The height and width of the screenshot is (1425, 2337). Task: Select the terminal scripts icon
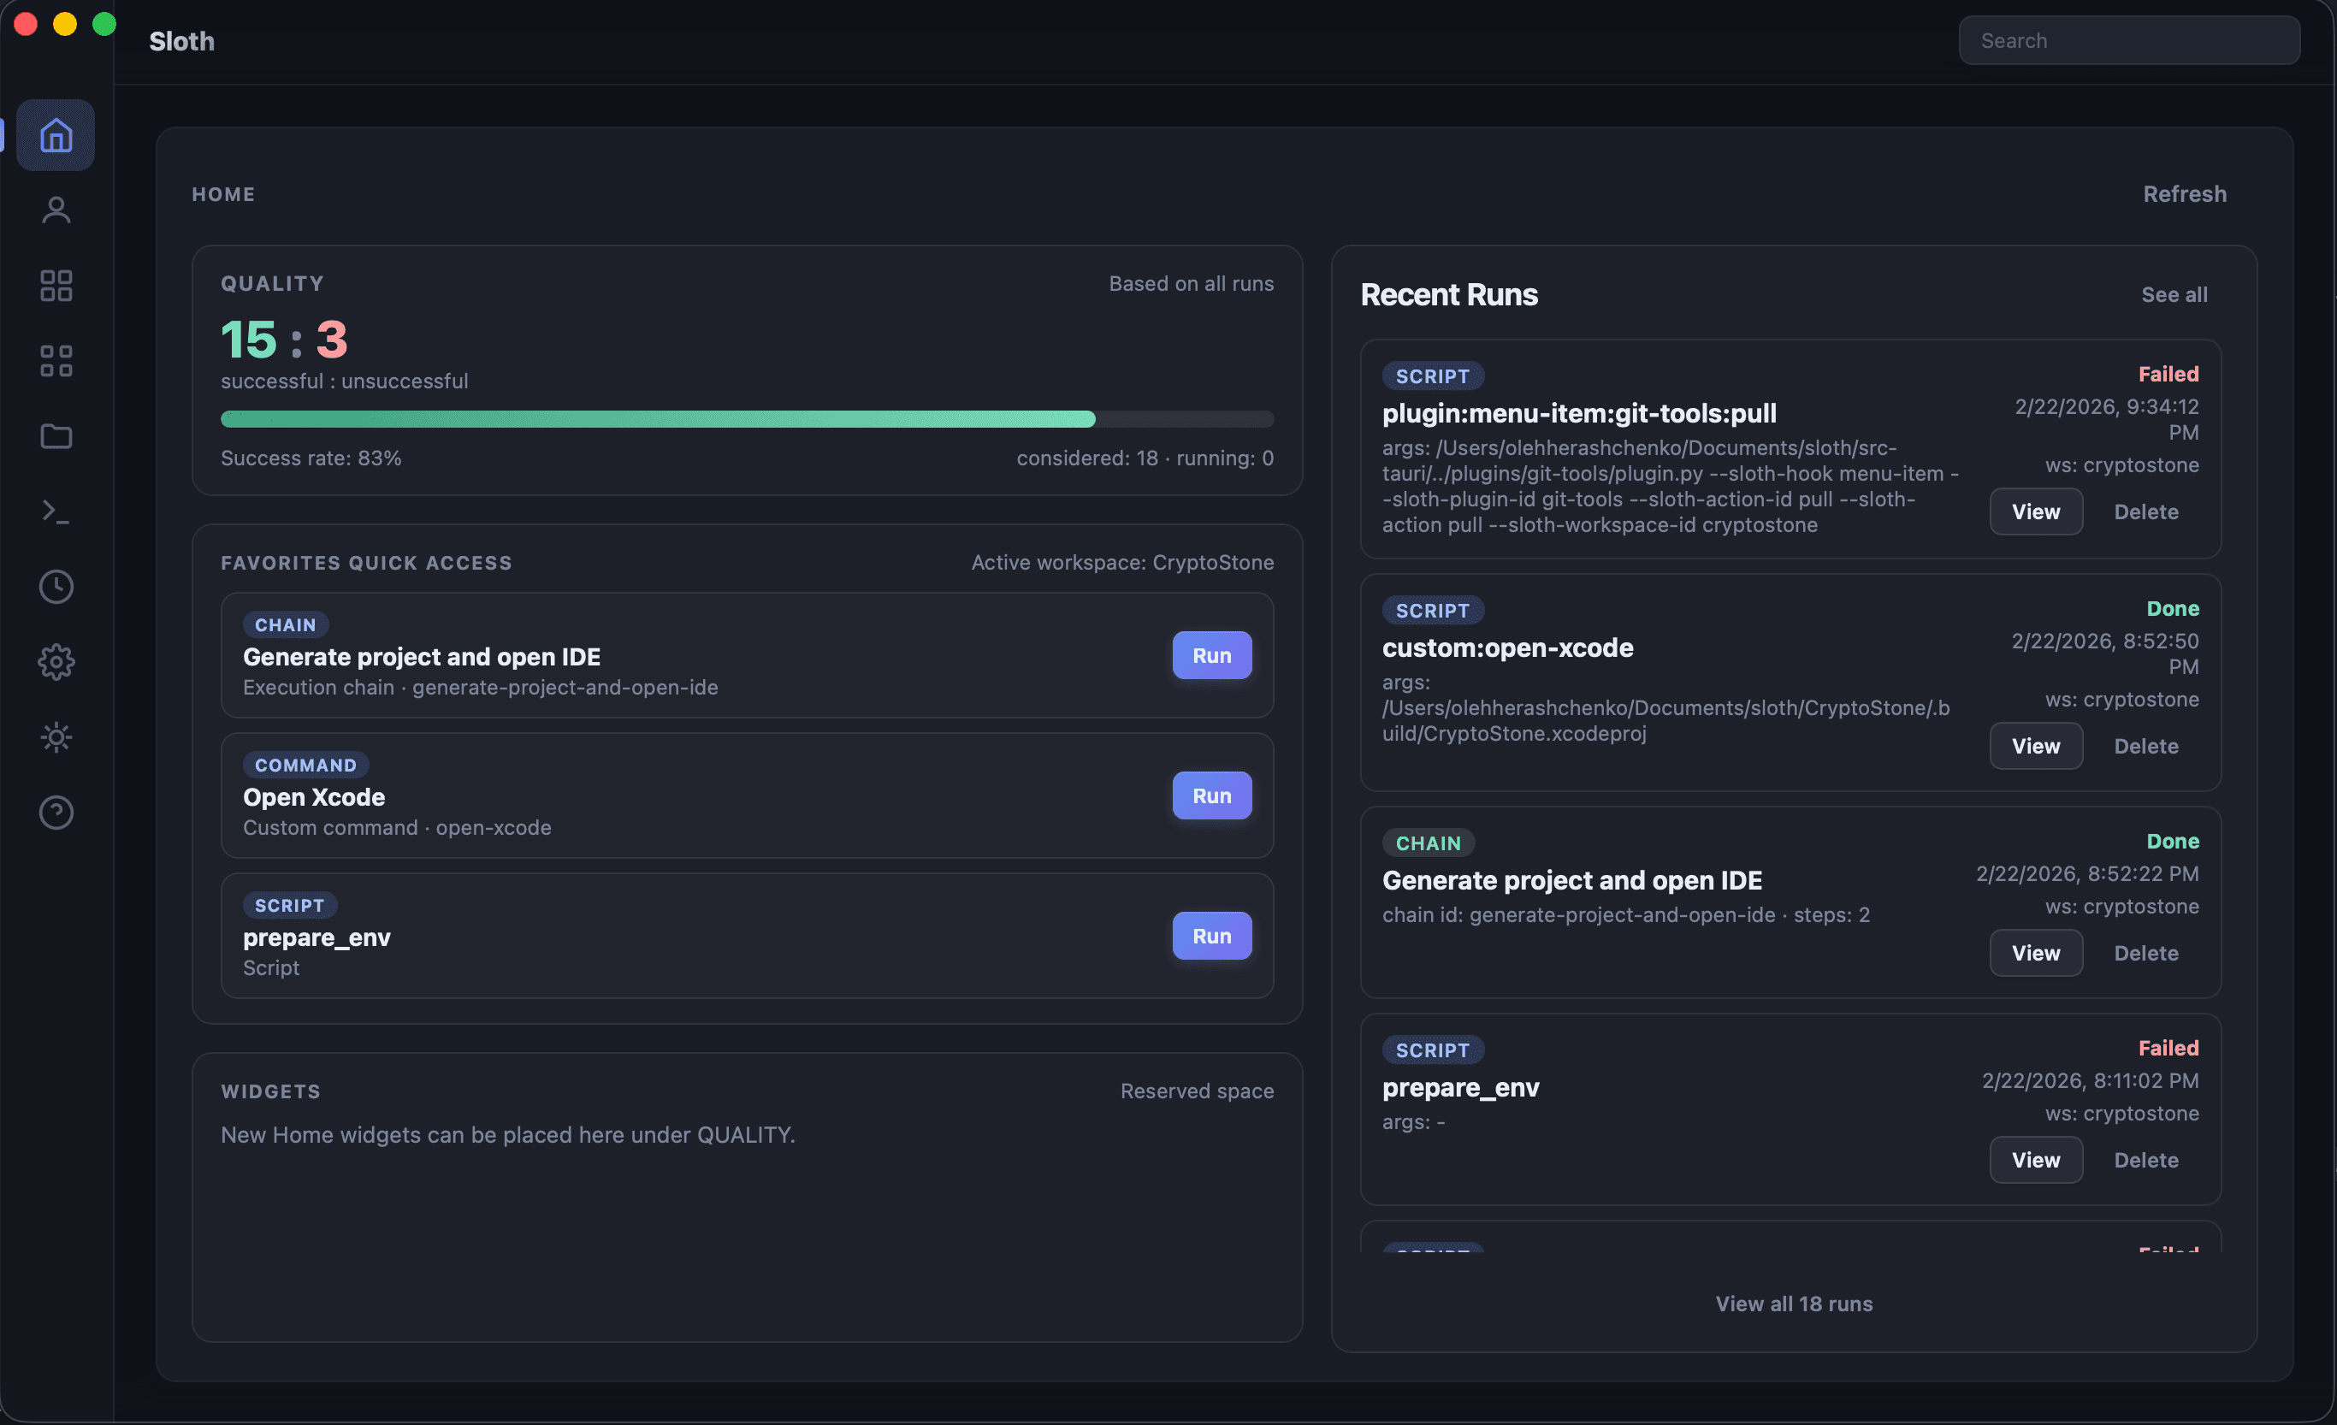coord(56,512)
